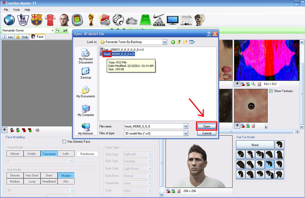The image size is (305, 198).
Task: Toggle the Show Textures checkbox
Action: [271, 91]
